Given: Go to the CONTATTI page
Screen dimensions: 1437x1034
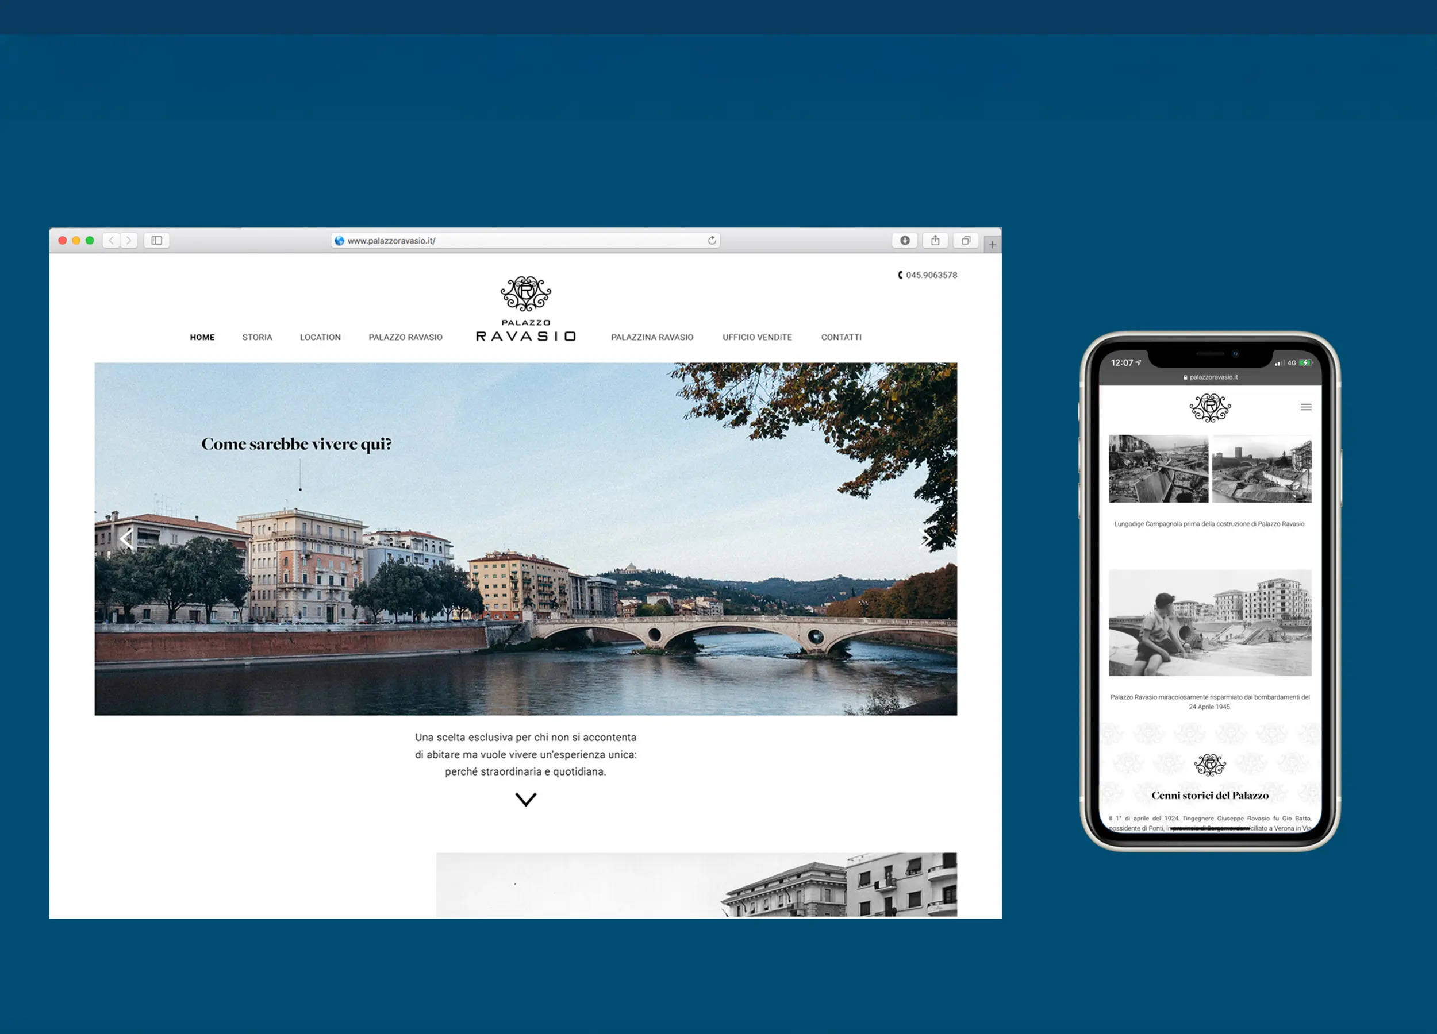Looking at the screenshot, I should [x=842, y=338].
